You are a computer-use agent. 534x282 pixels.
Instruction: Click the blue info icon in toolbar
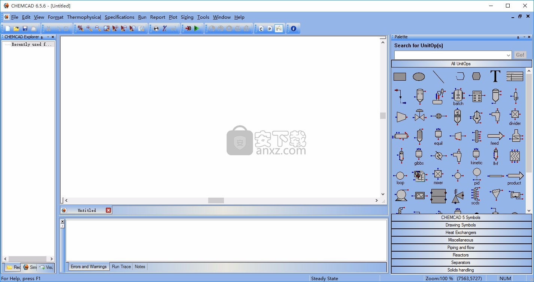point(293,28)
